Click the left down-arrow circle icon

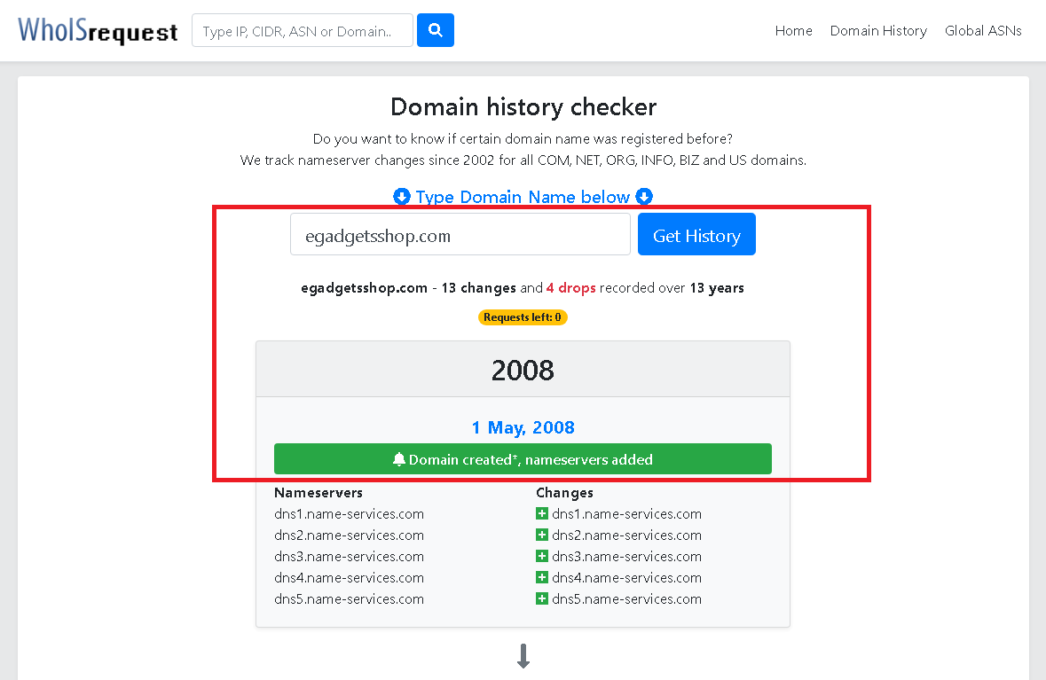pos(402,197)
